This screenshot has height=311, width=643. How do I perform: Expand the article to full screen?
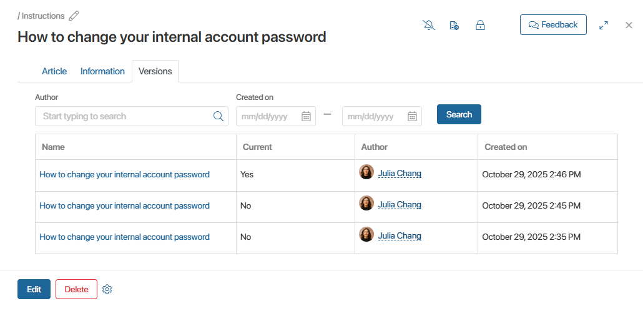point(604,26)
